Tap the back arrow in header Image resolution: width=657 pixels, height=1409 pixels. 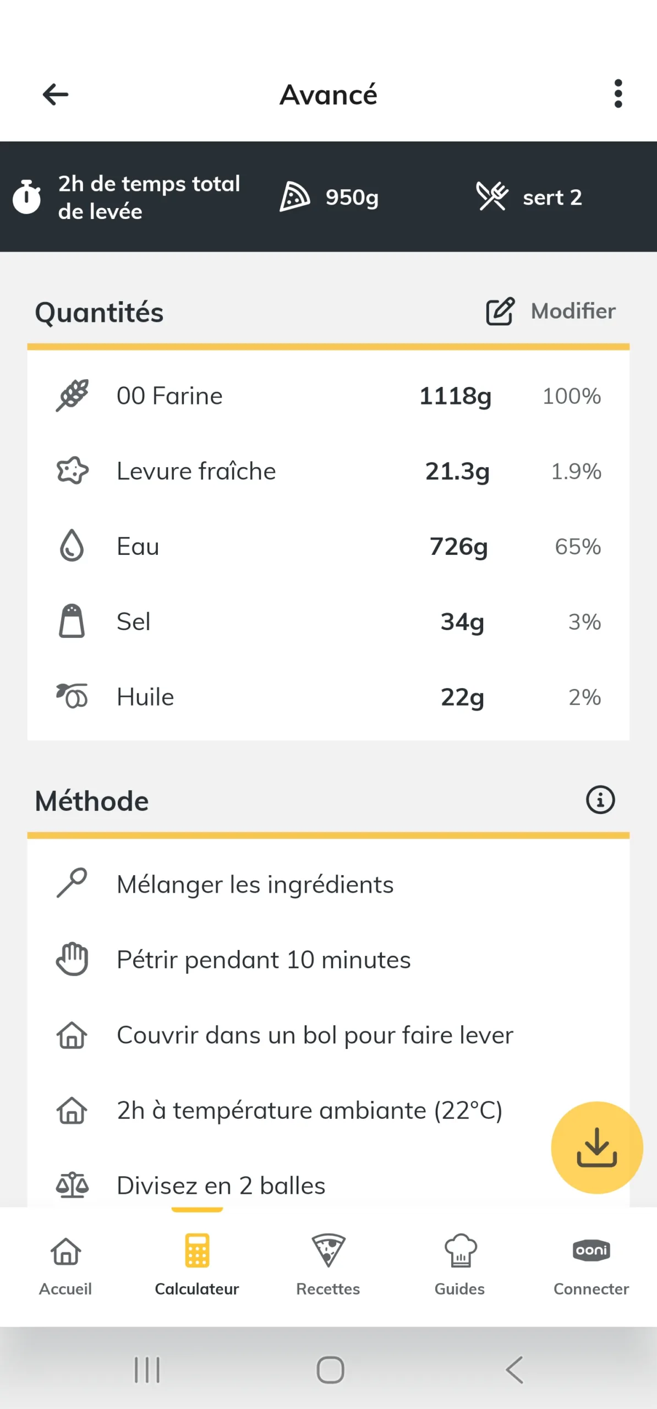[x=56, y=95]
